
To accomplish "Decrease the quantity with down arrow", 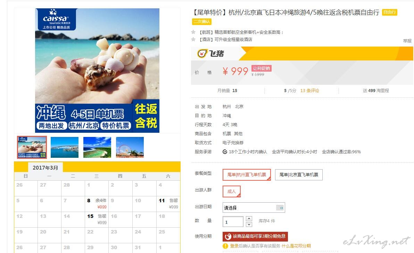I will [249, 225].
